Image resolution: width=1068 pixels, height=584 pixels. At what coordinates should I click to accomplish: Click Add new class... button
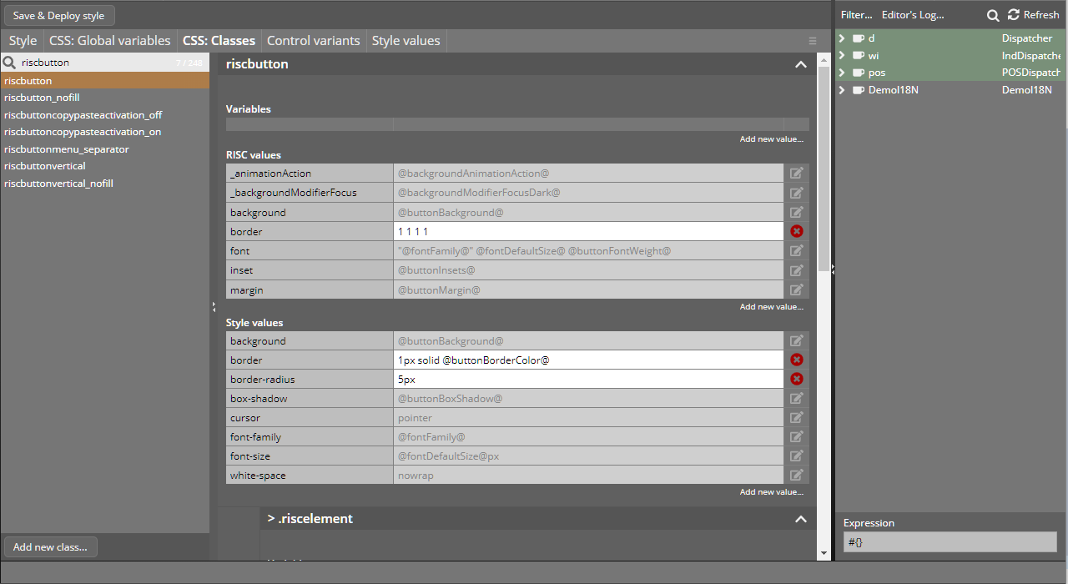[50, 547]
